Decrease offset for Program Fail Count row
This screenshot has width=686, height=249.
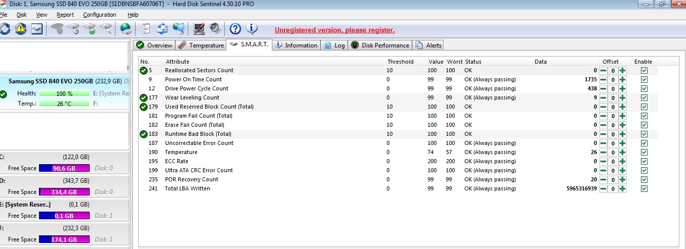point(603,116)
